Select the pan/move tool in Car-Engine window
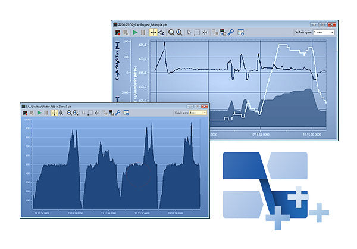The width and height of the screenshot is (357, 249). point(154,33)
